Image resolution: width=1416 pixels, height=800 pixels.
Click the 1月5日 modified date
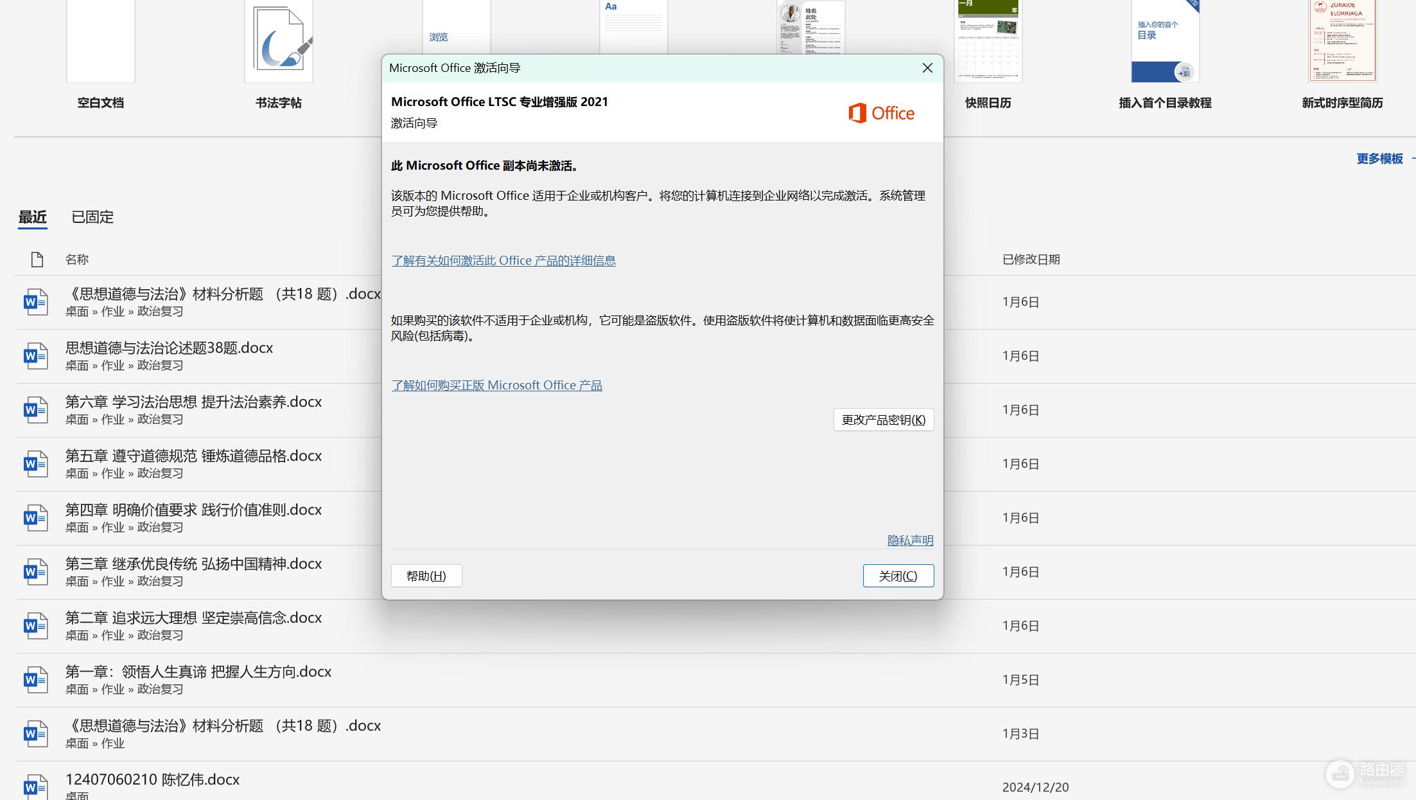point(1020,680)
